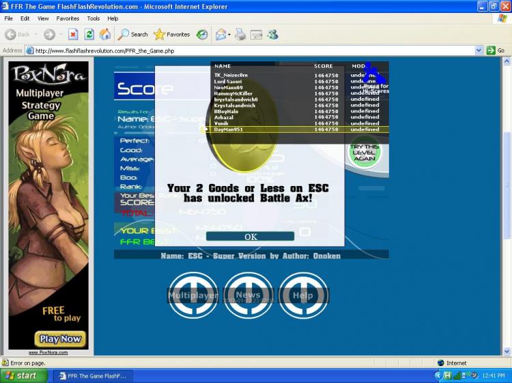Select TK_Noizec0re score row
The width and height of the screenshot is (512, 383).
[x=300, y=75]
